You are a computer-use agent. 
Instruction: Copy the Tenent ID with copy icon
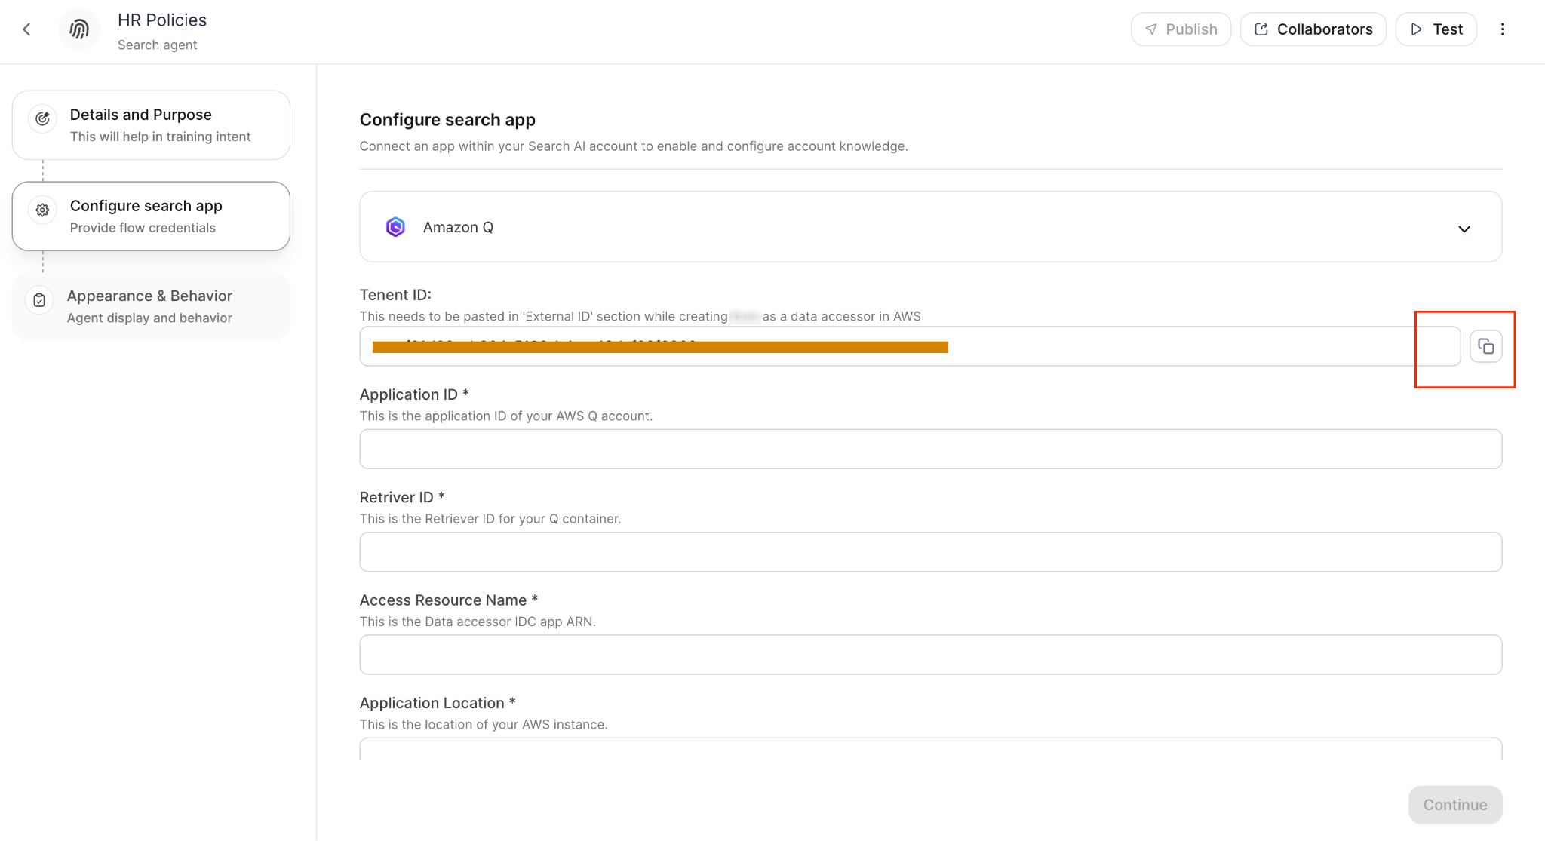point(1485,346)
